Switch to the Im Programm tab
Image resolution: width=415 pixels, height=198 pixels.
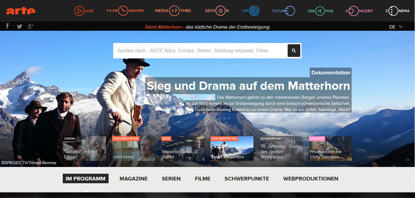click(x=86, y=179)
